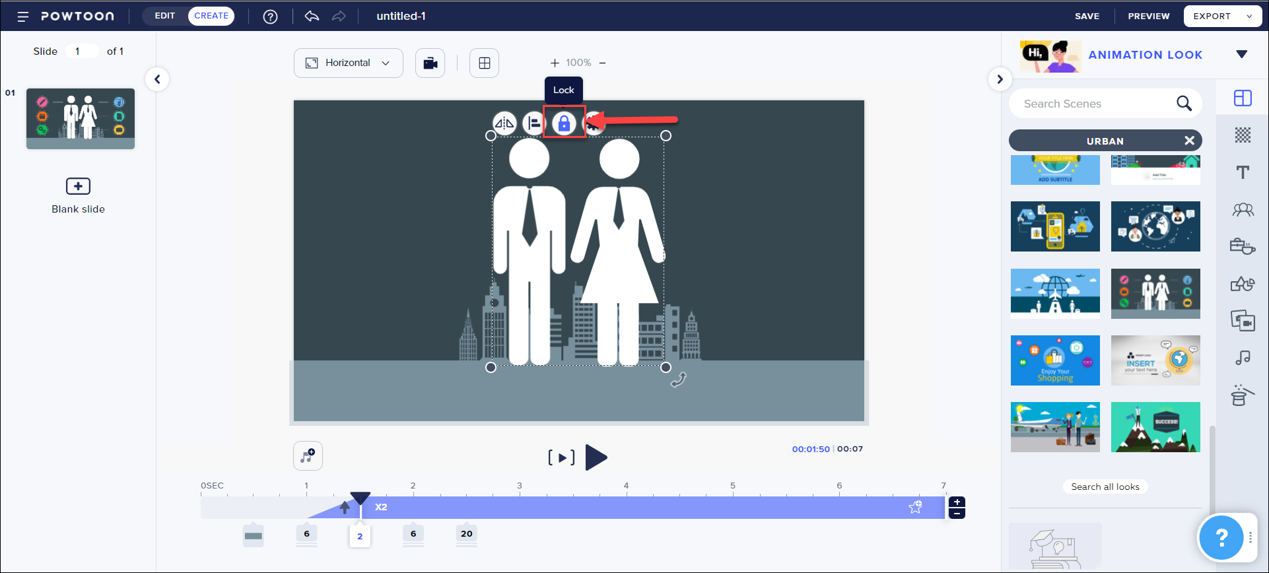This screenshot has width=1269, height=573.
Task: Open the Text panel in right sidebar
Action: (x=1243, y=172)
